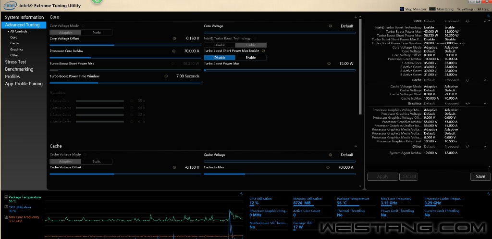This screenshot has height=239, width=492.
Task: Click the Intel logo in title bar
Action: [10, 5]
